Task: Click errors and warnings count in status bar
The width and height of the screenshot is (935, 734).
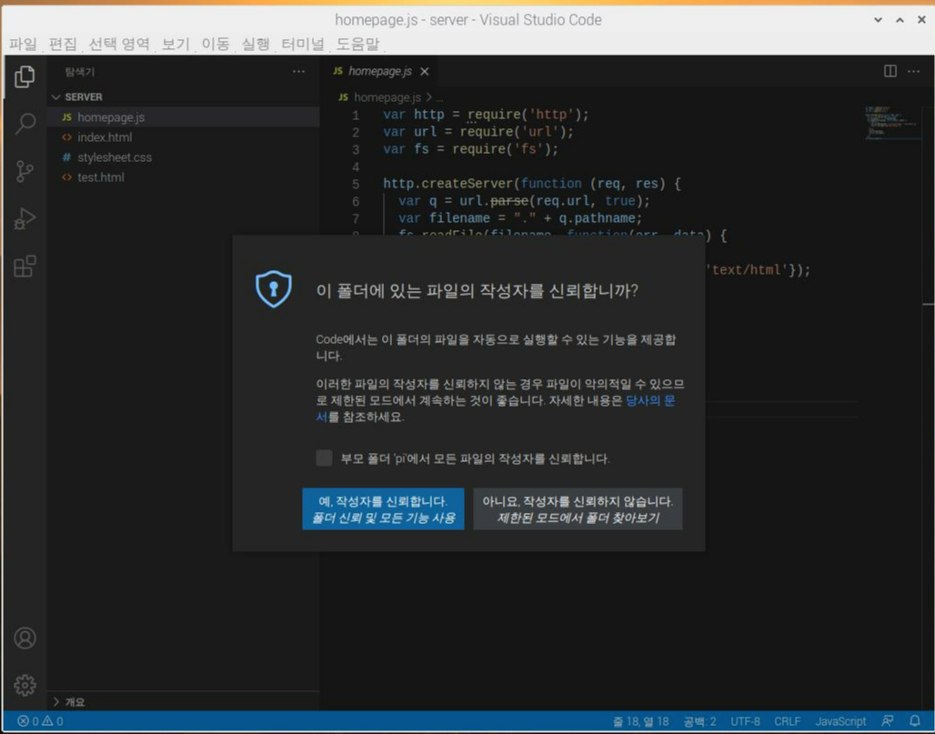Action: pos(41,721)
